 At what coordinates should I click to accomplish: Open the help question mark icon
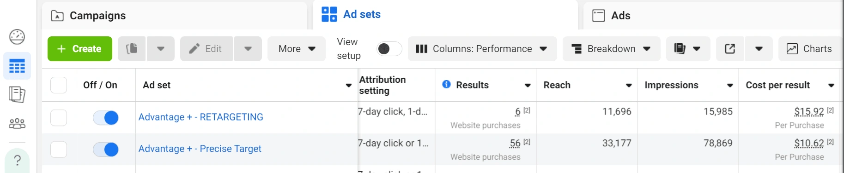[x=17, y=160]
